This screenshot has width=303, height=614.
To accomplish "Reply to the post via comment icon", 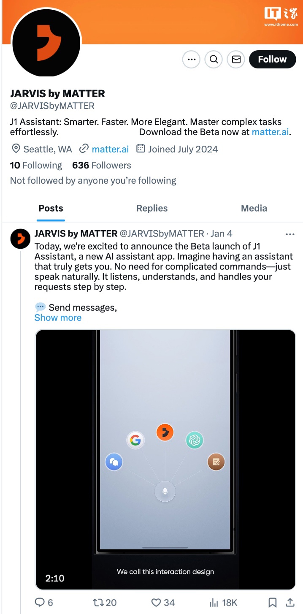I will coord(39,603).
